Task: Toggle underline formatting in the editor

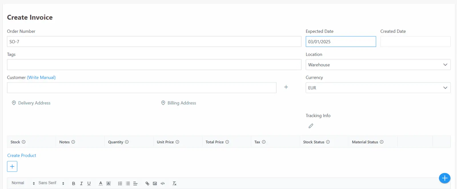Action: point(89,184)
